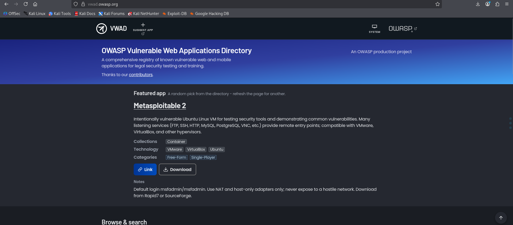Click the browser forward arrow
This screenshot has width=513, height=225.
[x=16, y=4]
